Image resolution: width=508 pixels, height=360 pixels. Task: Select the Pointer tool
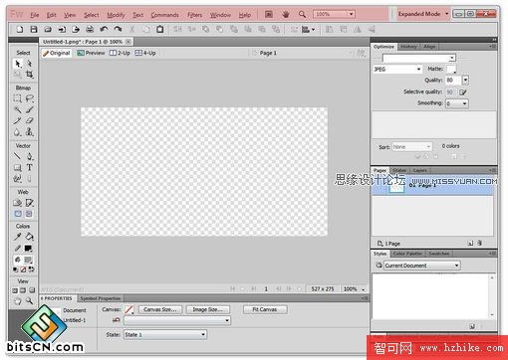click(18, 64)
